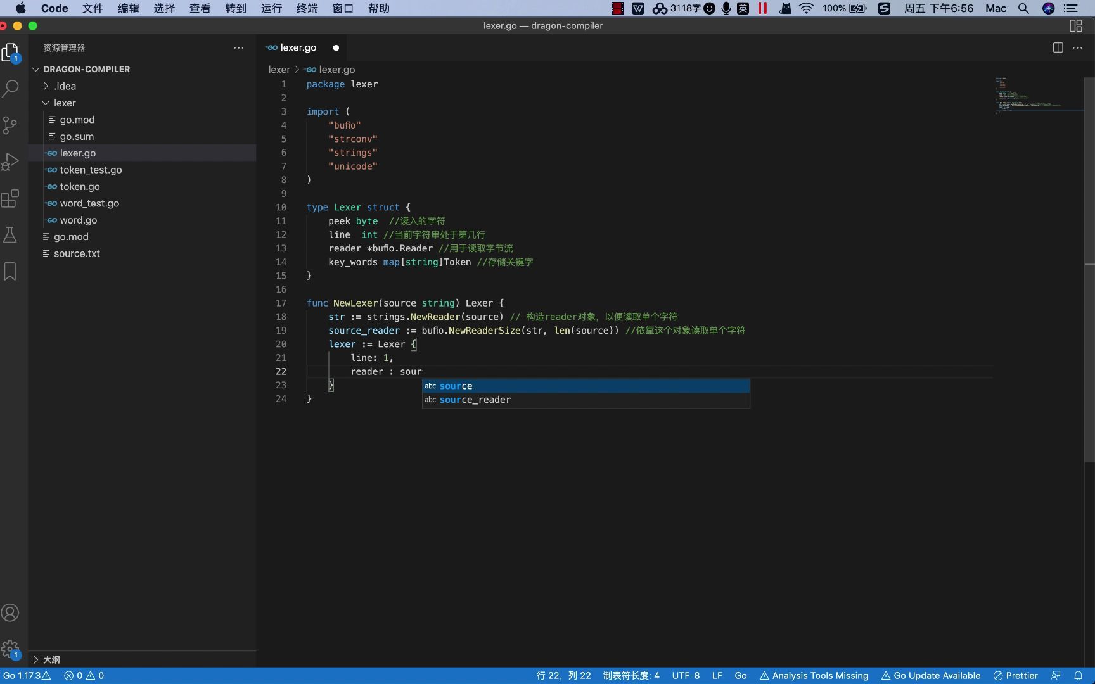Click the lexer breadcrumb folder
1095x684 pixels.
click(x=279, y=70)
